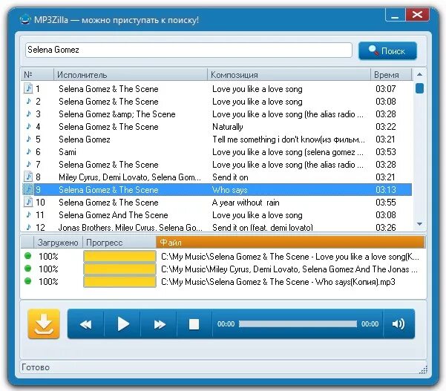Select Miley Cyrus, Demi Lovato artist row

[217, 177]
